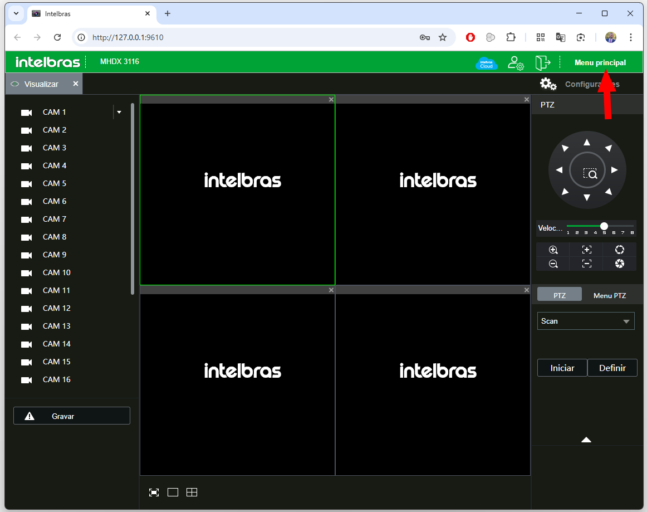This screenshot has width=647, height=512.
Task: Click the PTZ zoom out icon
Action: click(x=553, y=264)
